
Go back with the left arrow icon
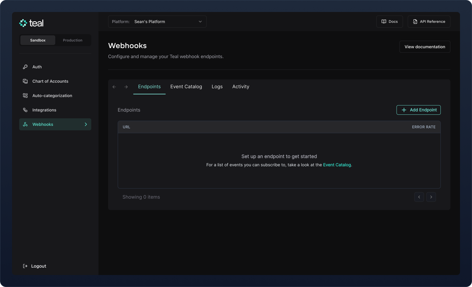(x=114, y=87)
